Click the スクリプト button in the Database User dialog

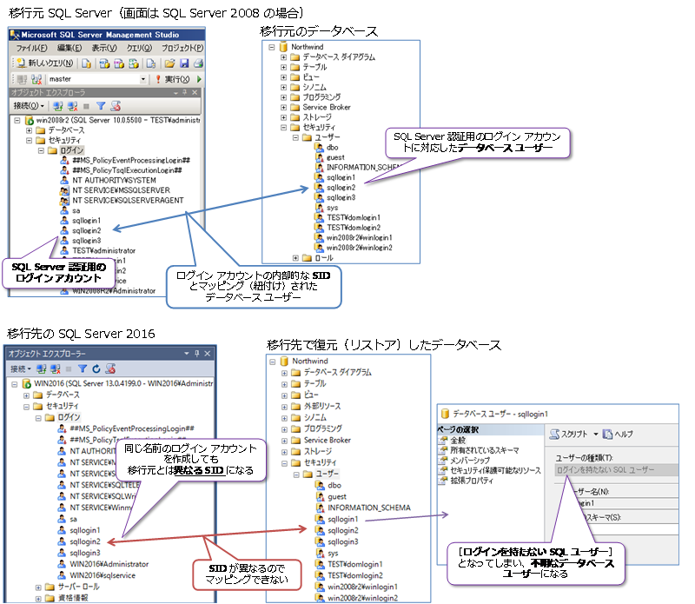(568, 435)
